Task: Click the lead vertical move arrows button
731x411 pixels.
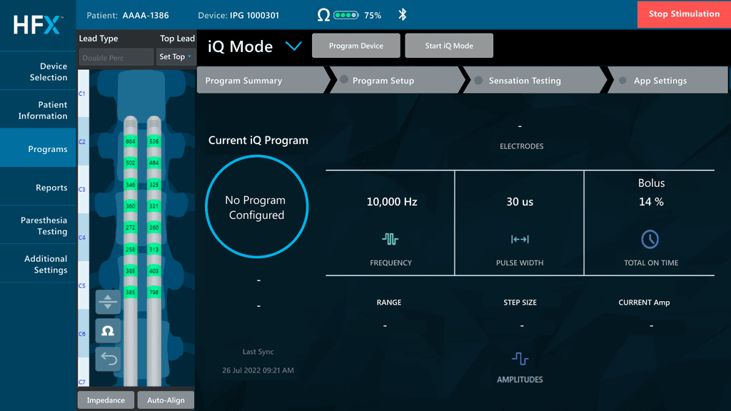Action: (108, 302)
